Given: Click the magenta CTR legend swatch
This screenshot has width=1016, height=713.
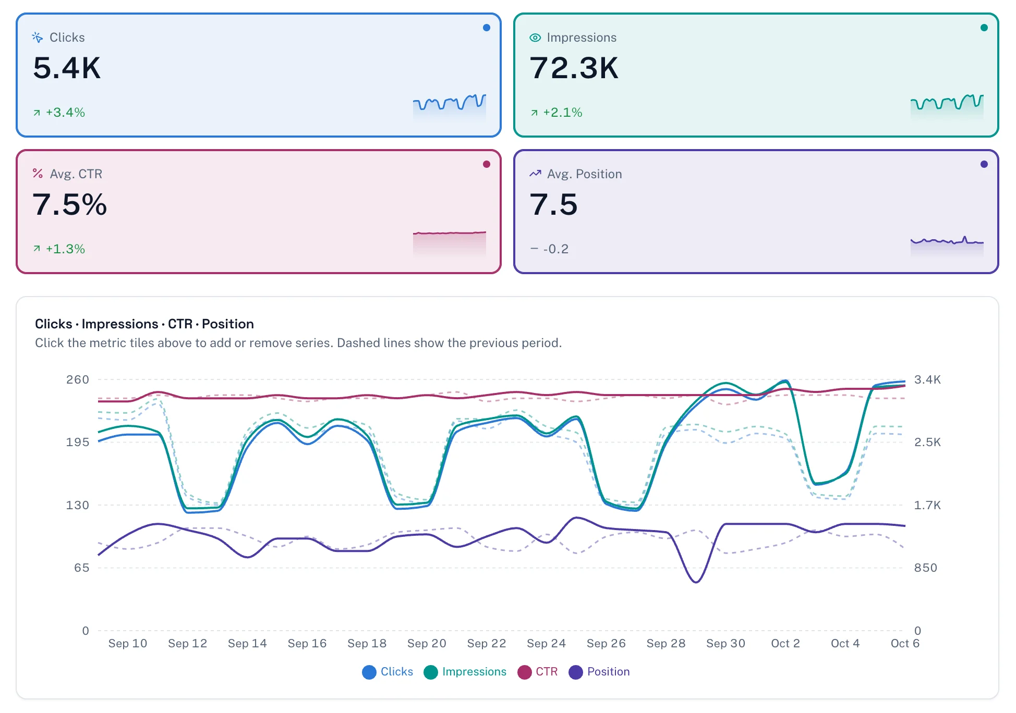Looking at the screenshot, I should tap(525, 672).
